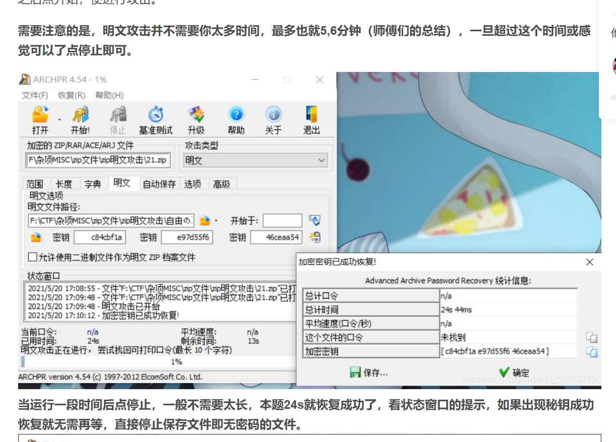
Task: Open the 攻击类型 dropdown showing 明文
Action: click(x=255, y=161)
